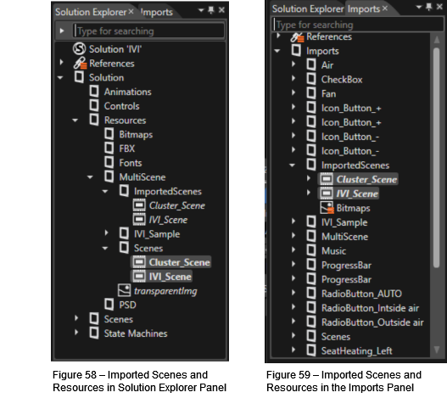
Task: Click the pin icon of the left panel
Action: pos(211,10)
